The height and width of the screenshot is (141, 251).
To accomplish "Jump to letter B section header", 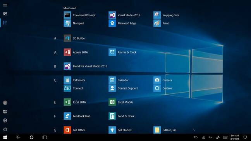I will pos(55,66).
